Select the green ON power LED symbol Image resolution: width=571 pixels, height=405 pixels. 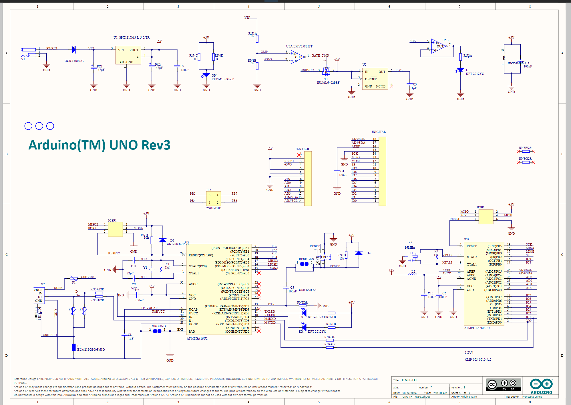(206, 75)
